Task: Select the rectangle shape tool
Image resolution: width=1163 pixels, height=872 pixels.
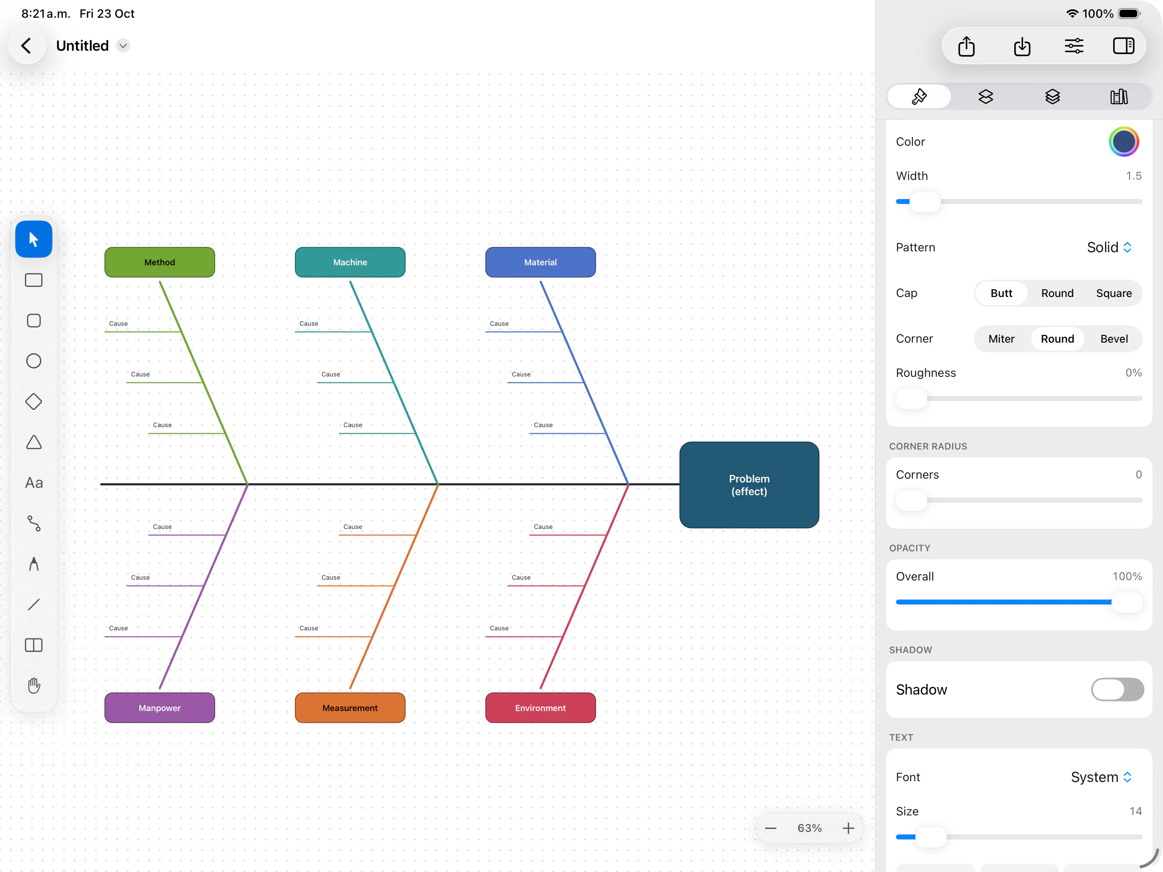Action: coord(34,280)
